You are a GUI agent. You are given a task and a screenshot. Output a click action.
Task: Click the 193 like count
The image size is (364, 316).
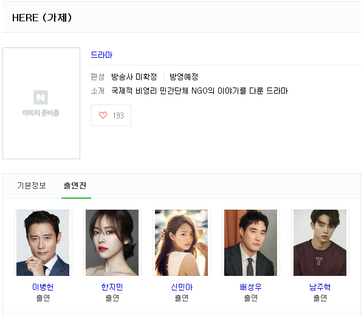pyautogui.click(x=118, y=115)
